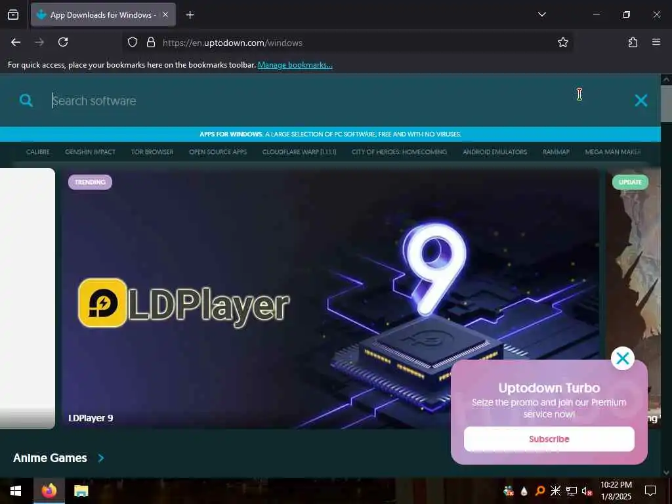Open the Calibre trending link
The image size is (672, 504).
point(37,152)
